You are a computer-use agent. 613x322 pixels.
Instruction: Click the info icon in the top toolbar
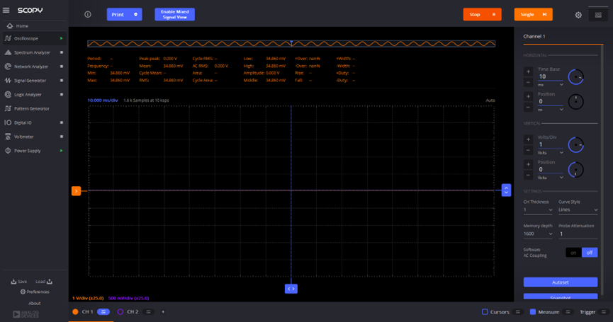coord(88,14)
